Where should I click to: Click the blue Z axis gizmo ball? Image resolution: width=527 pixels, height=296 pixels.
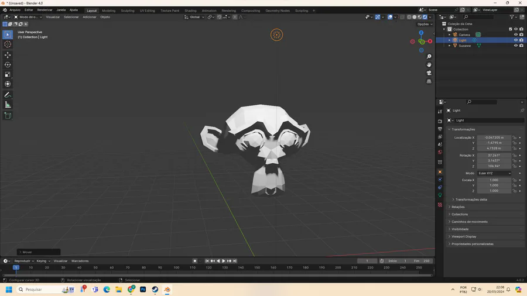(x=421, y=33)
